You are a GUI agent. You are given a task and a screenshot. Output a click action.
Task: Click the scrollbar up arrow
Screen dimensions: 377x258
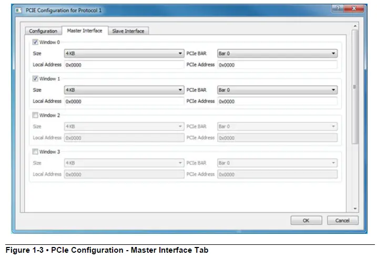point(355,26)
